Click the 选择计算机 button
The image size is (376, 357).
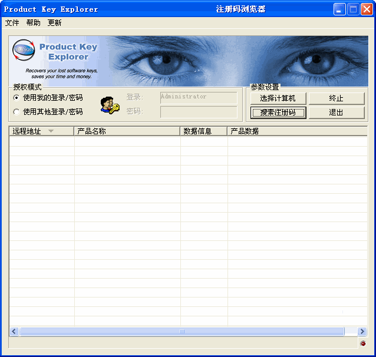278,98
